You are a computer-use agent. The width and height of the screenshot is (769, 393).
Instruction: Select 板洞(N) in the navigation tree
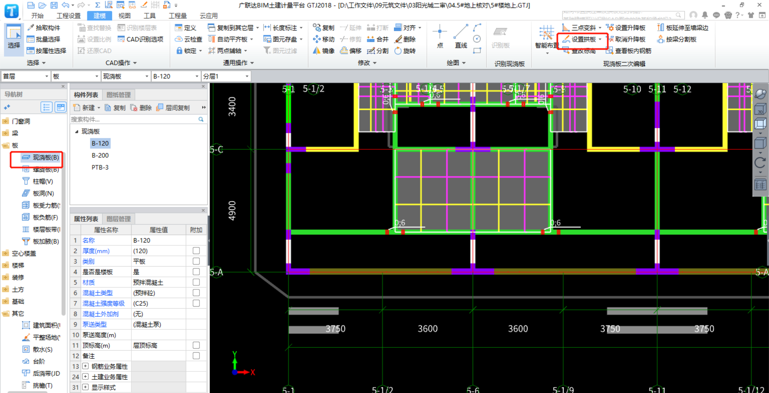point(39,193)
